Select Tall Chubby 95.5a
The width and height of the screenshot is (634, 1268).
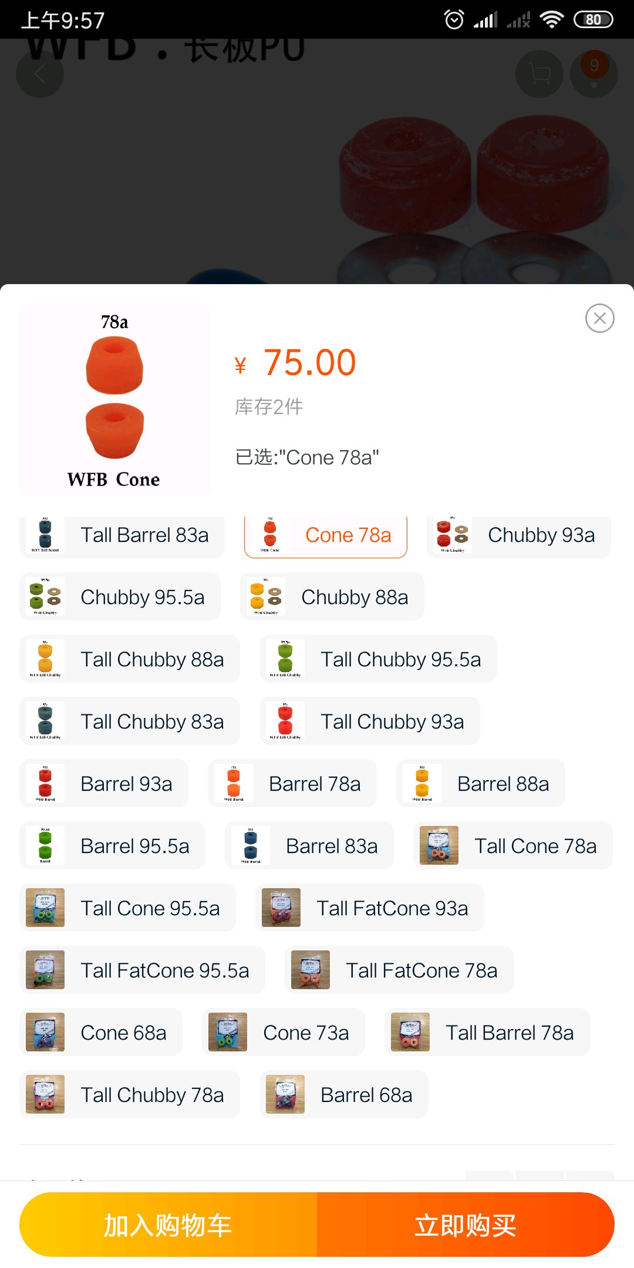378,659
